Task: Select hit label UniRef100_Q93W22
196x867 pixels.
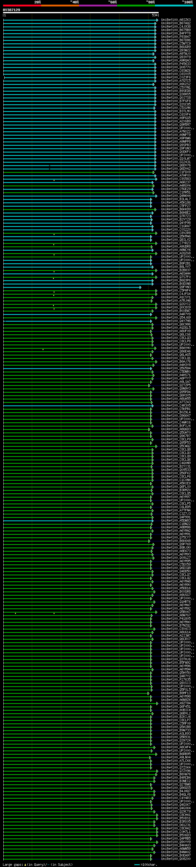Action: click(176, 50)
